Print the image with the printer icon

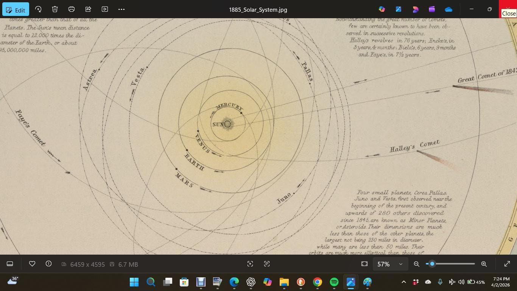click(x=72, y=9)
